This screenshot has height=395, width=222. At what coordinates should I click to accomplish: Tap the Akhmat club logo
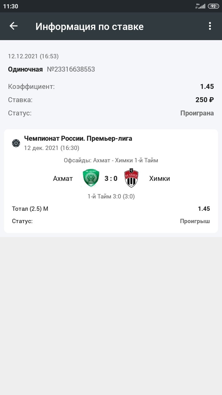coord(91,178)
